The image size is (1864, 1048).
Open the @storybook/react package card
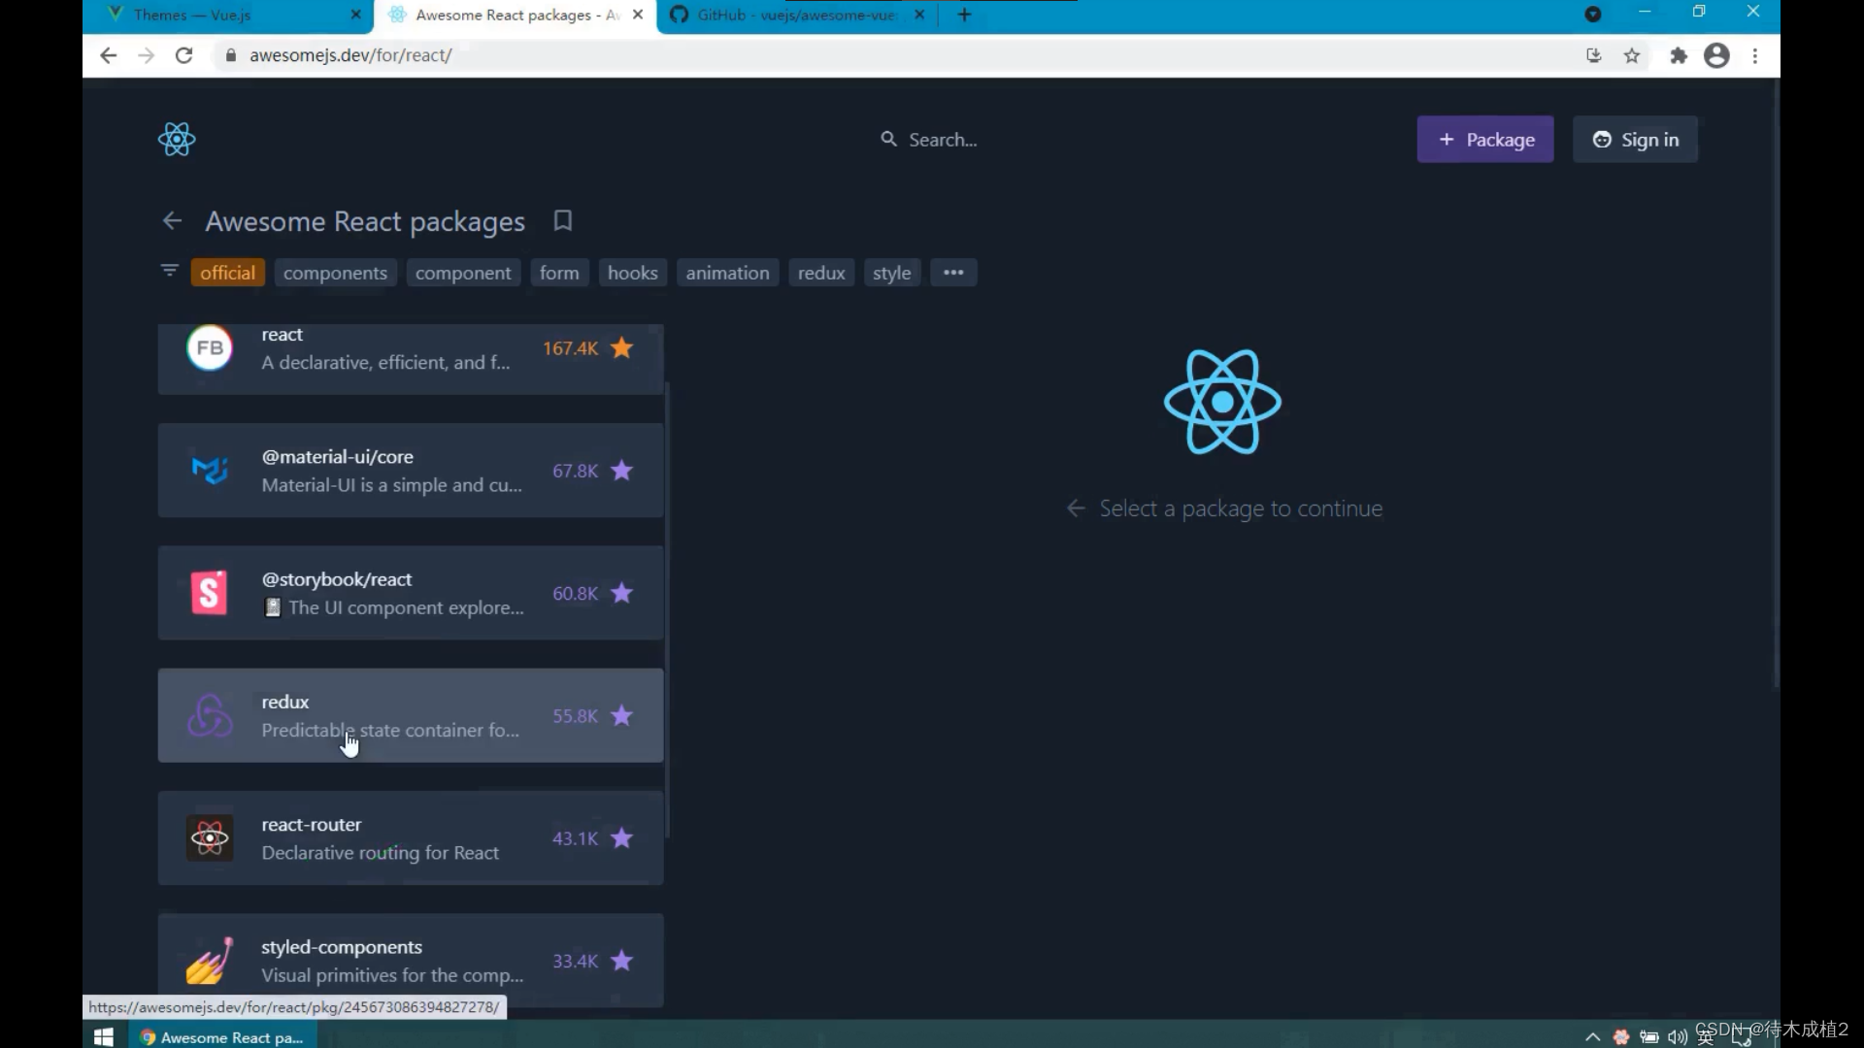pos(411,593)
